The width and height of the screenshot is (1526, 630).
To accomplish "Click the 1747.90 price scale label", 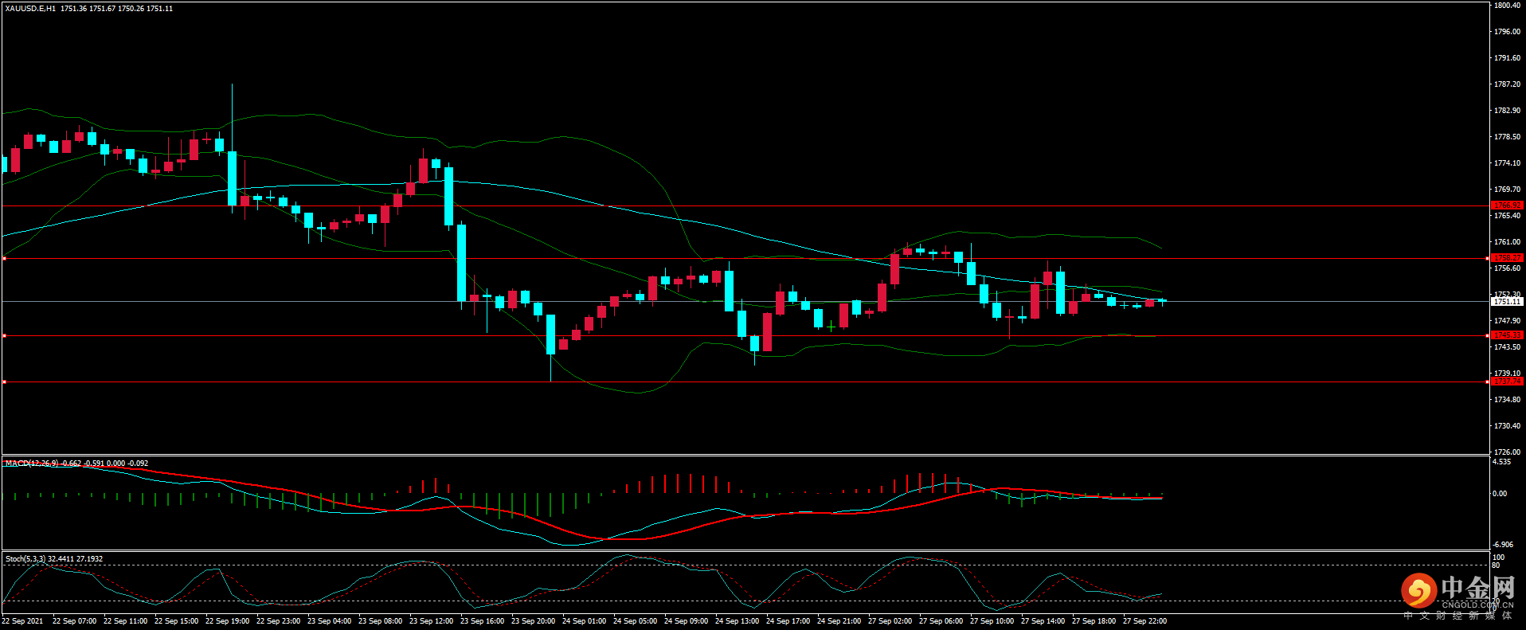I will pyautogui.click(x=1507, y=321).
